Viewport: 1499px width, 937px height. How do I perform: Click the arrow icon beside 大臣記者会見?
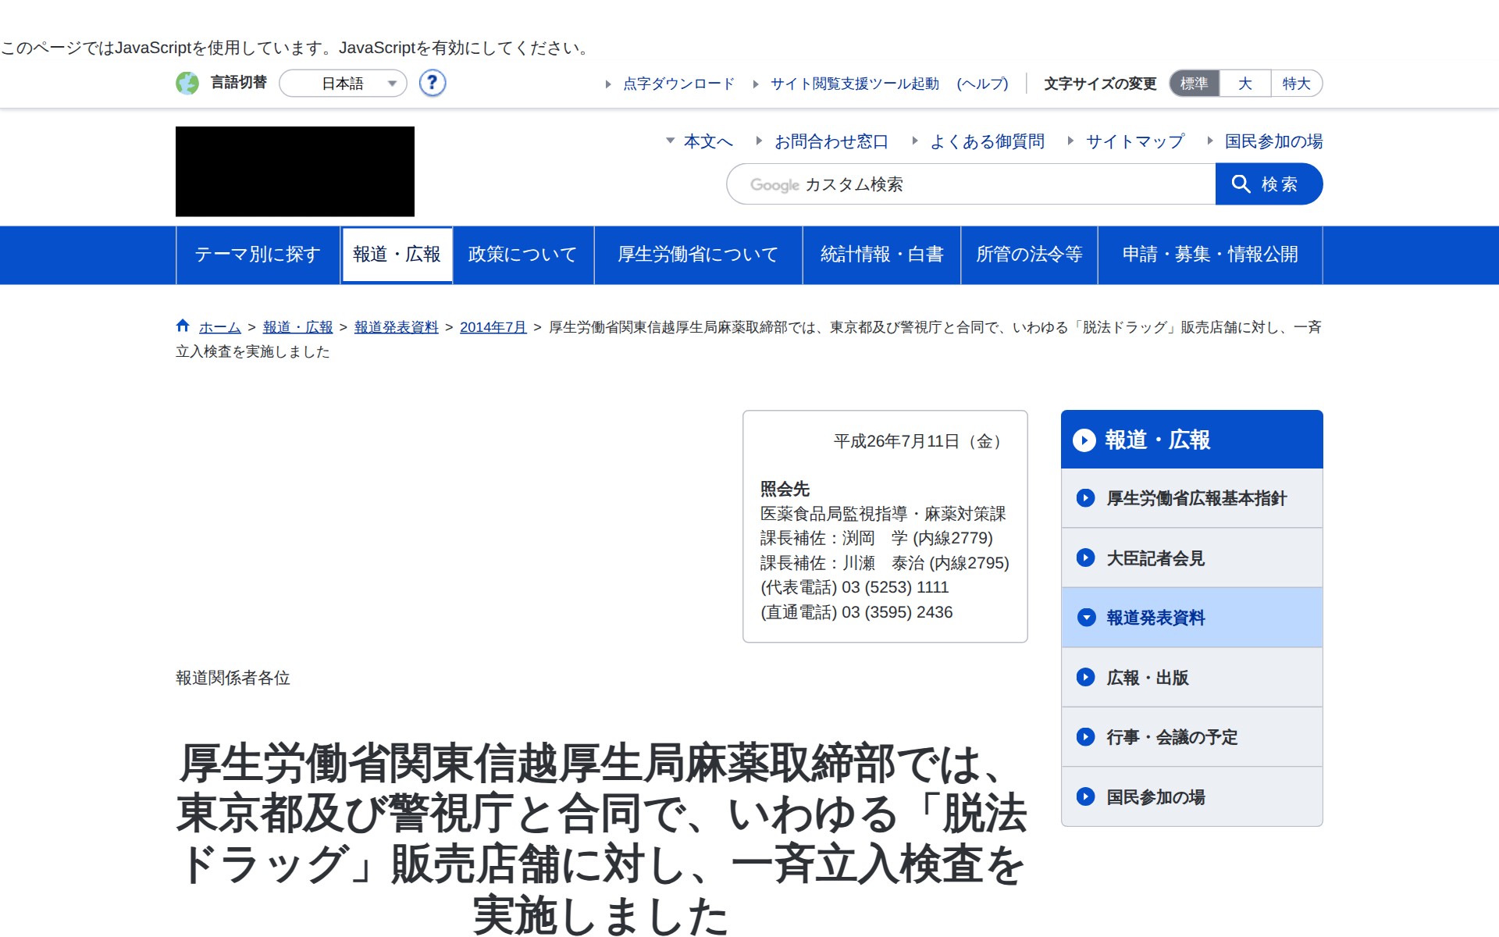pos(1085,558)
